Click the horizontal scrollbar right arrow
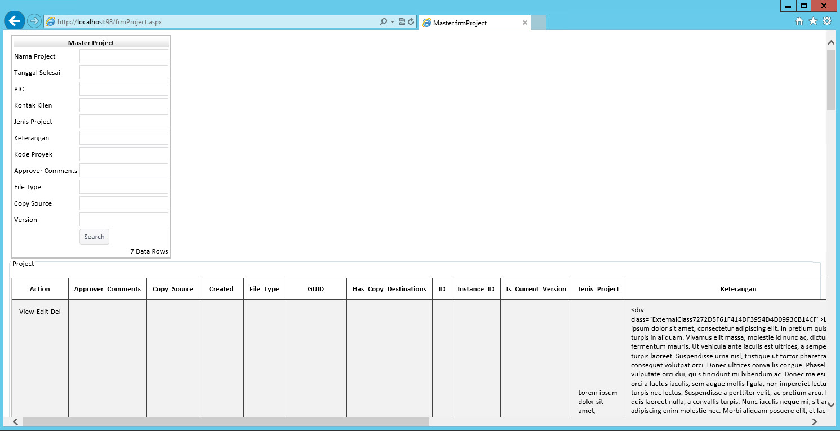This screenshot has width=840, height=431. pos(814,421)
